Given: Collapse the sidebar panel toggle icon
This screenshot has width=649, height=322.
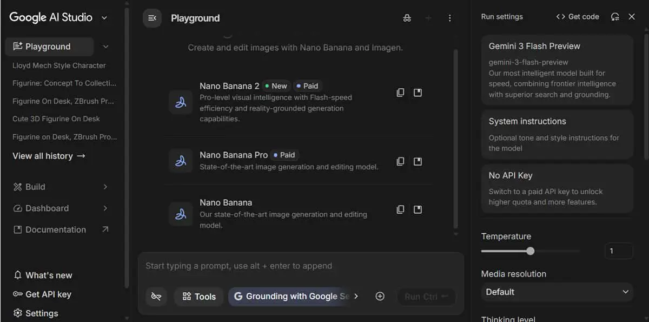Looking at the screenshot, I should pyautogui.click(x=152, y=18).
